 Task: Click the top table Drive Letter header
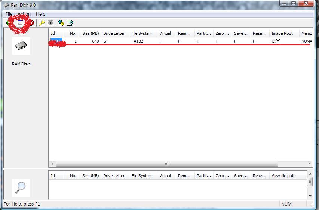tap(115, 33)
